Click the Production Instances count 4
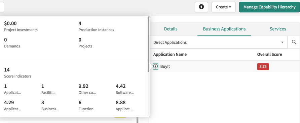This screenshot has height=123, width=300. pyautogui.click(x=80, y=23)
